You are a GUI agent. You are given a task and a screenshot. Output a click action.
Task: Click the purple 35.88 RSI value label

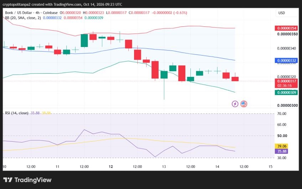tap(282, 151)
